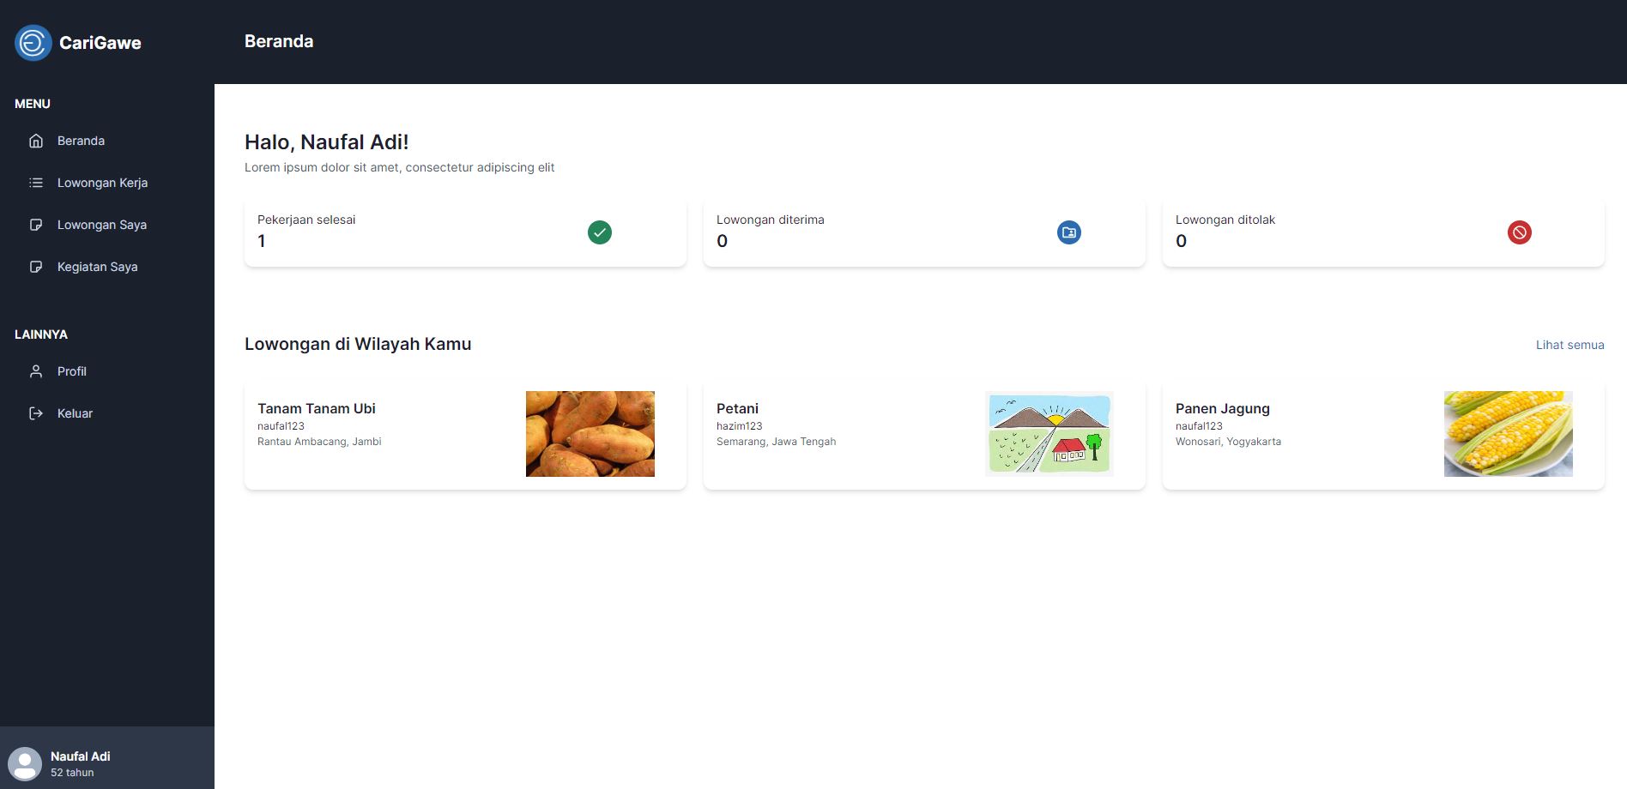This screenshot has width=1627, height=789.
Task: Click the '52 tahun' age text
Action: tap(72, 773)
